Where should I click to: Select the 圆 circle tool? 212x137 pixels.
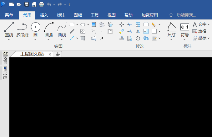pyautogui.click(x=36, y=29)
